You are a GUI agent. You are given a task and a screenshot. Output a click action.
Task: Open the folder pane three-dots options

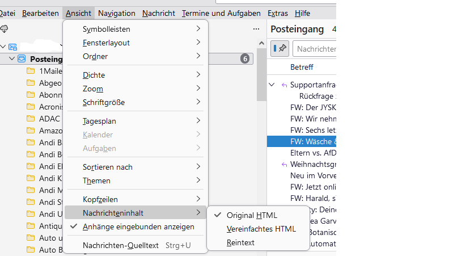[x=256, y=29]
